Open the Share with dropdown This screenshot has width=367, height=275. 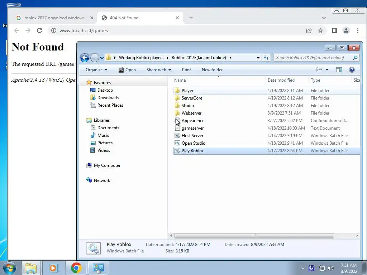click(159, 70)
